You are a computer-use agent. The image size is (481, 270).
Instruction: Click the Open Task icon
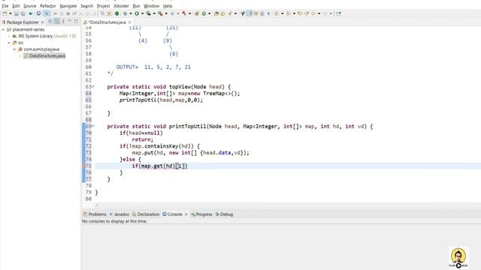point(223,13)
